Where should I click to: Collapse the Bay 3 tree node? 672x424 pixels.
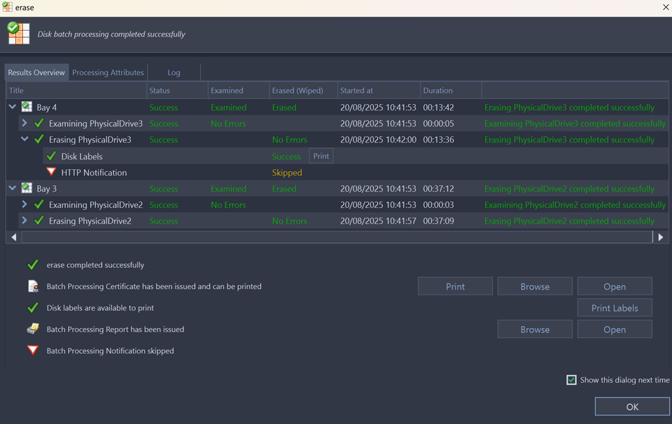coord(13,188)
